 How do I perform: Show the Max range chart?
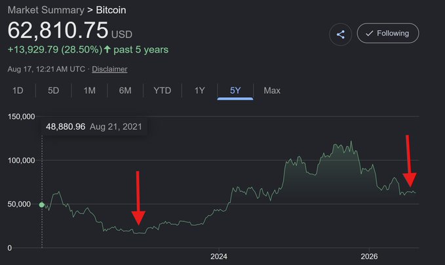(x=272, y=91)
